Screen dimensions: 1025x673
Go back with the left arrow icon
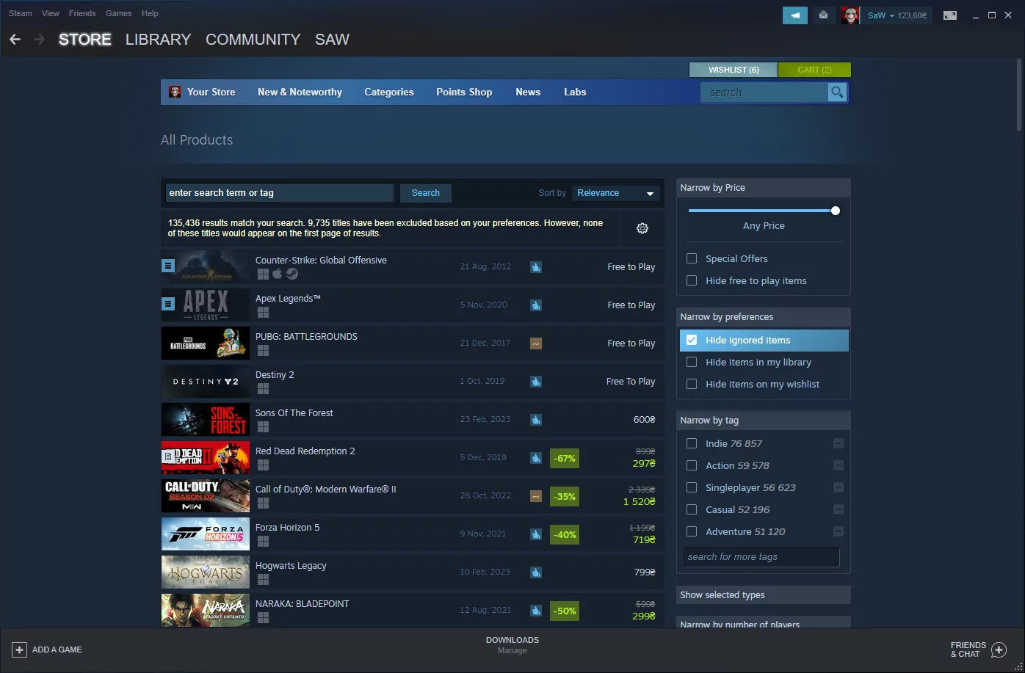pyautogui.click(x=15, y=40)
